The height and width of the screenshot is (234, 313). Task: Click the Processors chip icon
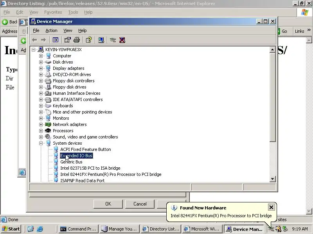click(48, 131)
